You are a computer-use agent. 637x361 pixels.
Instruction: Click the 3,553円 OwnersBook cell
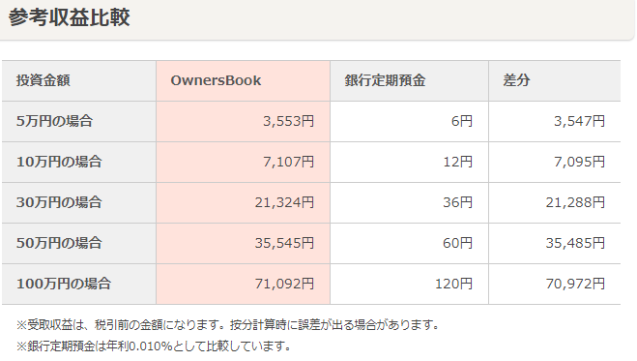click(288, 121)
